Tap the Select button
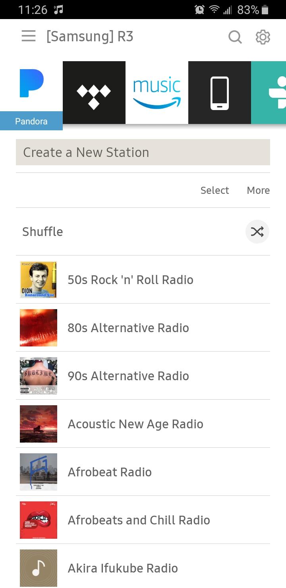This screenshot has height=588, width=286. [x=214, y=190]
